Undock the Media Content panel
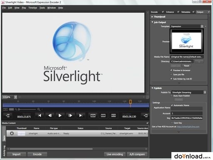 [x=147, y=123]
